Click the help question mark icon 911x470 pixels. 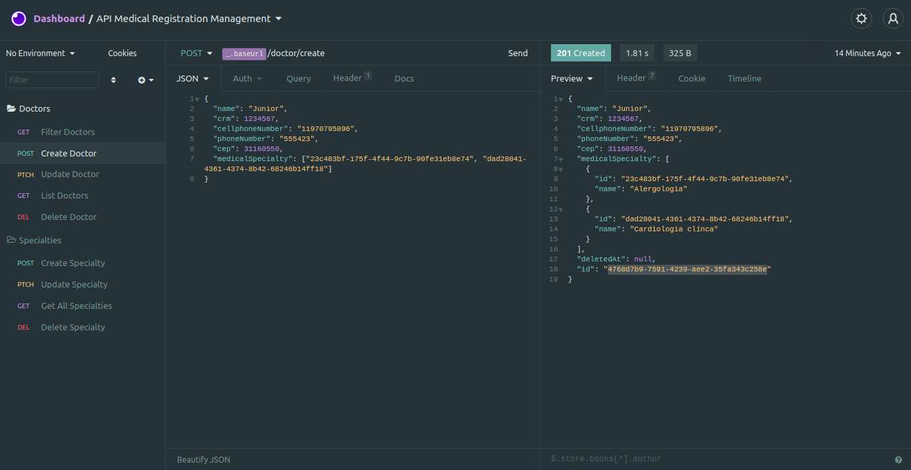coord(898,460)
